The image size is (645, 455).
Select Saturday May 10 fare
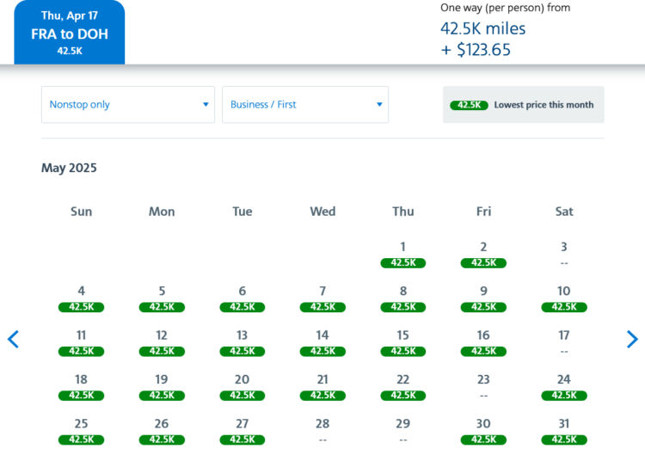pyautogui.click(x=564, y=298)
